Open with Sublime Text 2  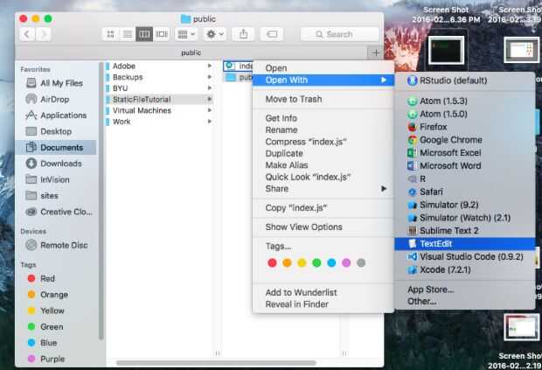pos(464,231)
